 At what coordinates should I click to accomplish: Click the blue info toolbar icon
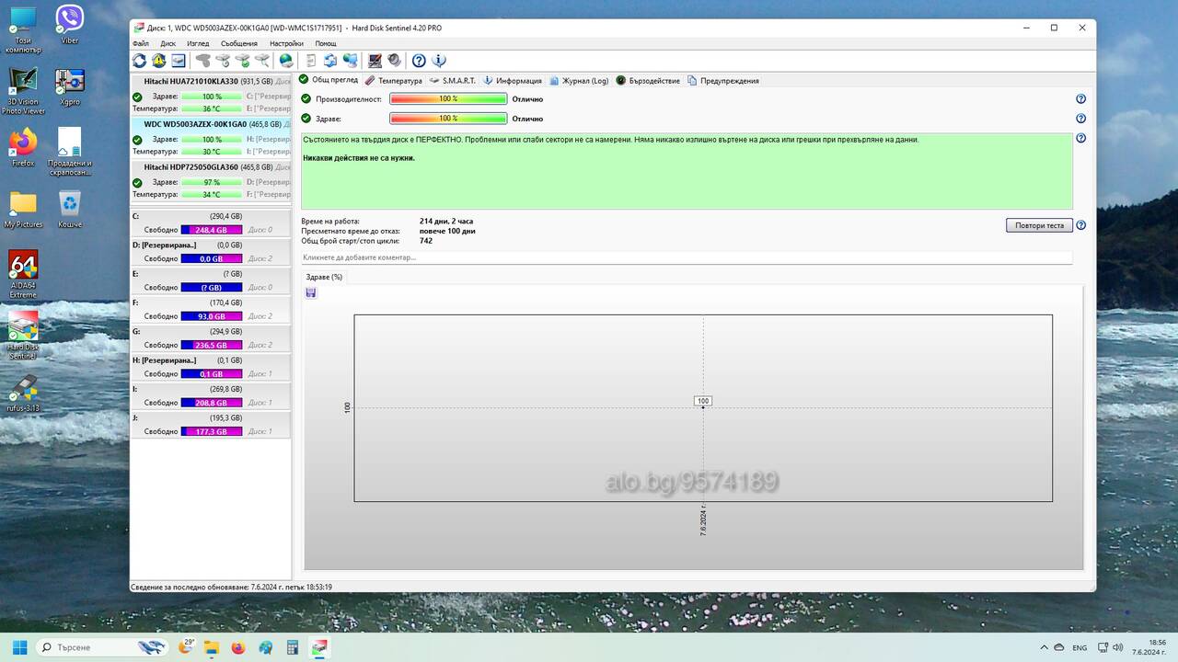point(439,61)
